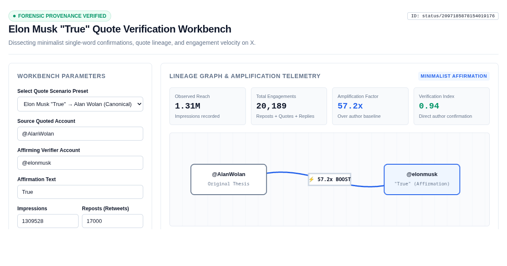Select the Minimalist Affirmation tag
This screenshot has width=507, height=266.
pos(454,76)
